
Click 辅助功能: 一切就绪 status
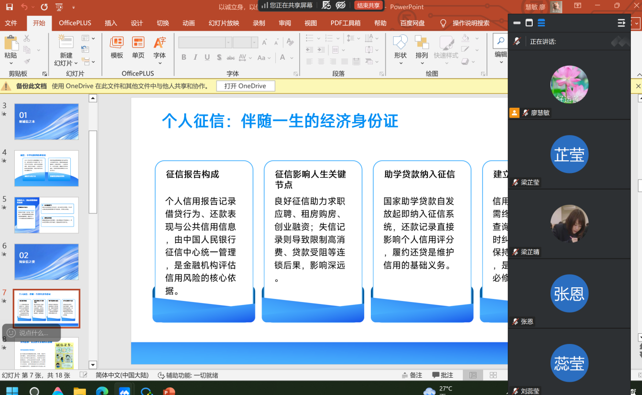point(188,375)
